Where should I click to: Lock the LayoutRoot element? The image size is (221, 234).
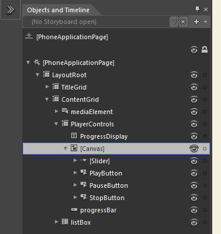click(x=205, y=75)
